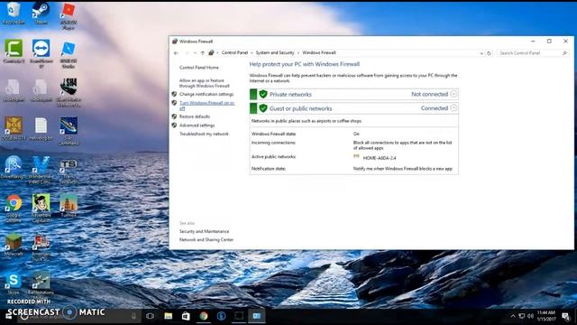This screenshot has height=325, width=577.
Task: Click Control Panel in the breadcrumb
Action: point(234,52)
